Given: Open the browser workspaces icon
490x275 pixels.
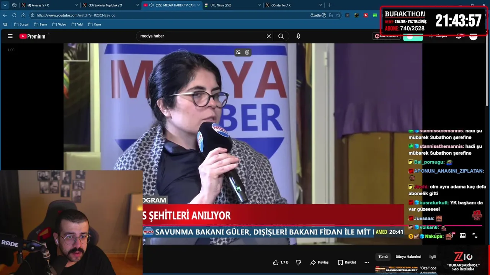Looking at the screenshot, I should click(14, 5).
